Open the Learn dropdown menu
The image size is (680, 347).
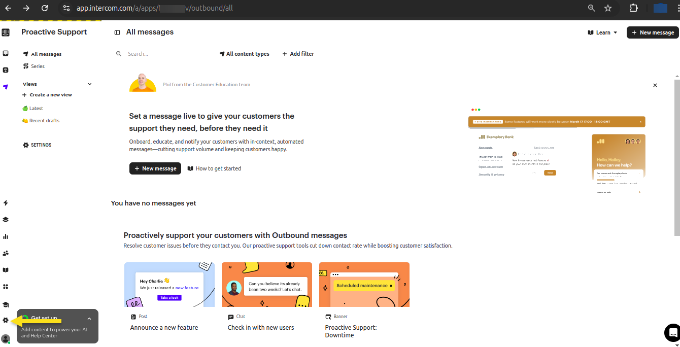603,32
